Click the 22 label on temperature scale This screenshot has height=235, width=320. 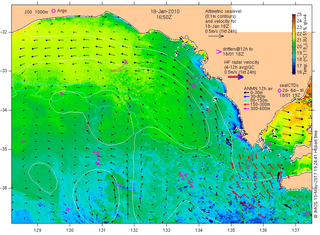point(299,34)
